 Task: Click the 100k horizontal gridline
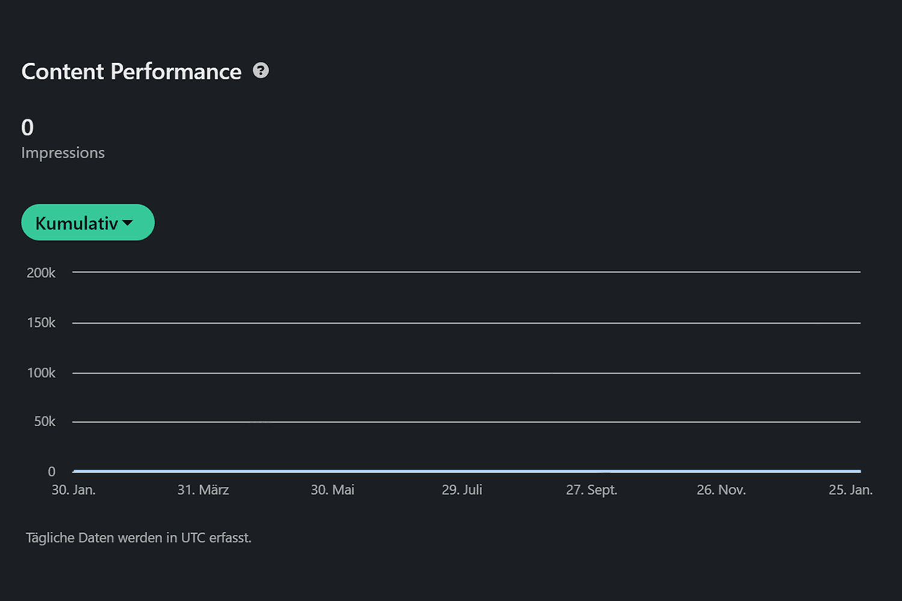pos(467,373)
